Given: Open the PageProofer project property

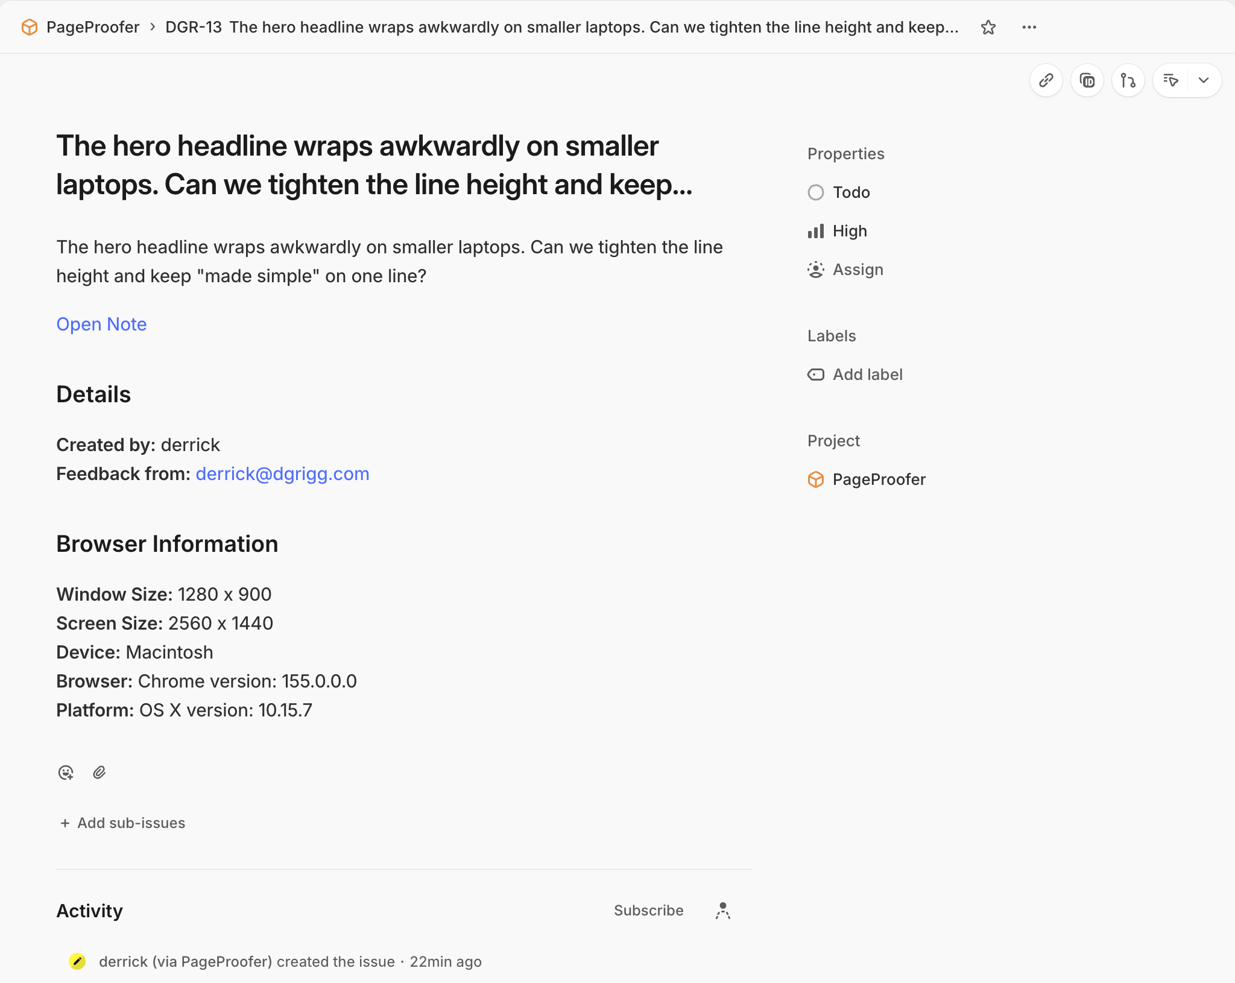Looking at the screenshot, I should [867, 479].
